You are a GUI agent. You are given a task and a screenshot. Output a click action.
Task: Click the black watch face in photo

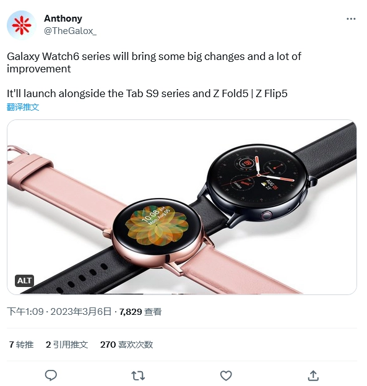pos(257,179)
